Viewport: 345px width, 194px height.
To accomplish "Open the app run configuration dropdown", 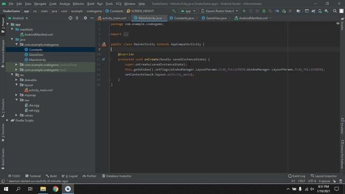I will click(188, 11).
